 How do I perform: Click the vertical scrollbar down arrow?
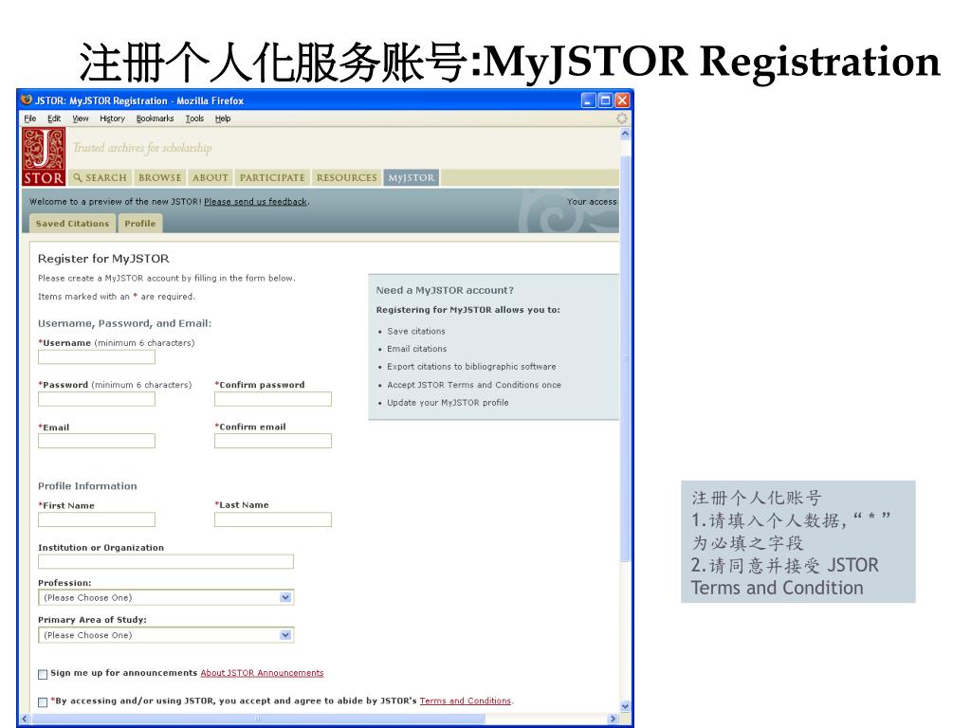tap(625, 706)
